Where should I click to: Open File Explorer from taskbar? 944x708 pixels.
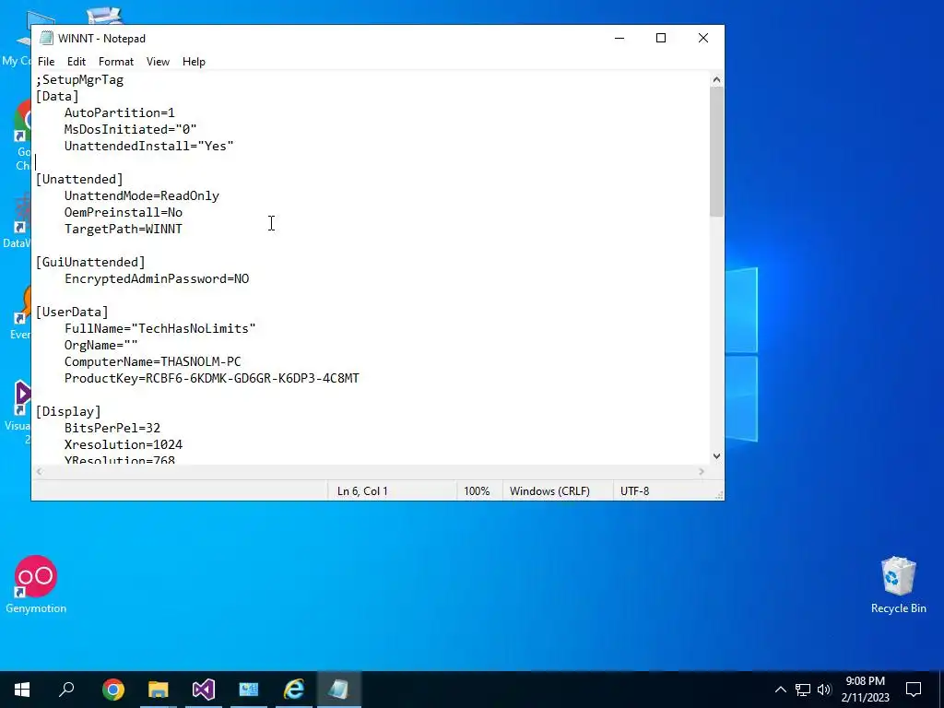point(159,690)
